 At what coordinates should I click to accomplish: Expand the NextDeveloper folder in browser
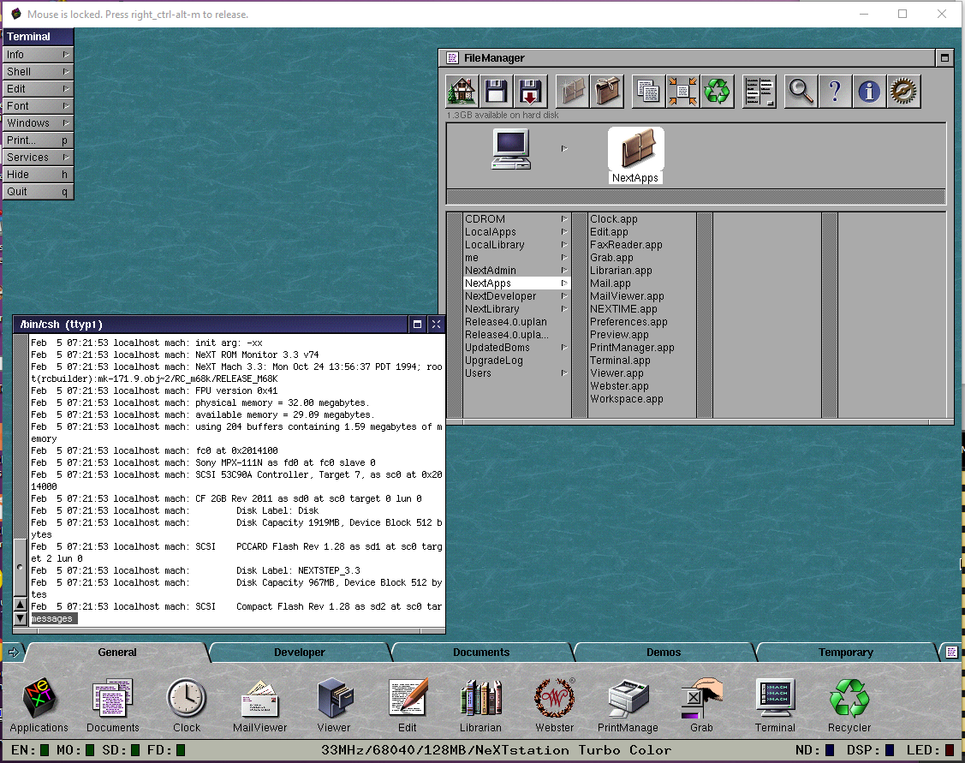(500, 296)
